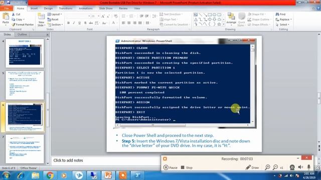This screenshot has height=180, width=321.
Task: Open Windows Explorer folder on taskbar
Action: tap(35, 175)
